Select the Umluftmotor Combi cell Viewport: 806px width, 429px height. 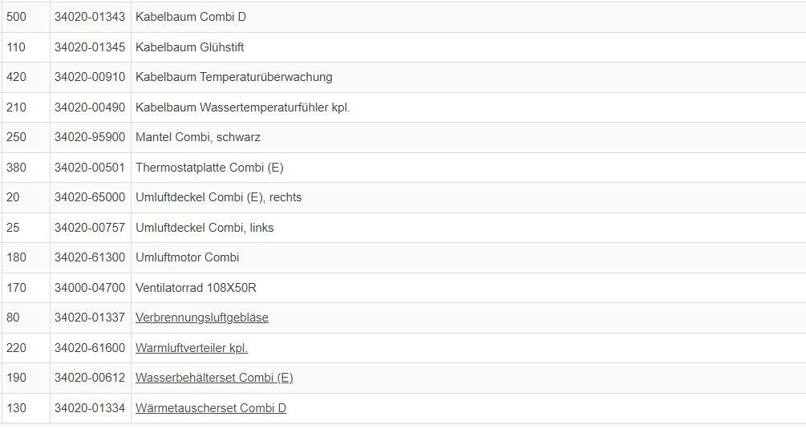[x=187, y=257]
